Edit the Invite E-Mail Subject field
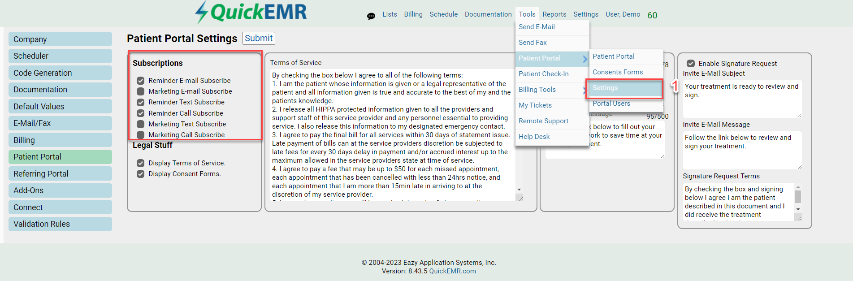This screenshot has height=281, width=853. (x=742, y=99)
